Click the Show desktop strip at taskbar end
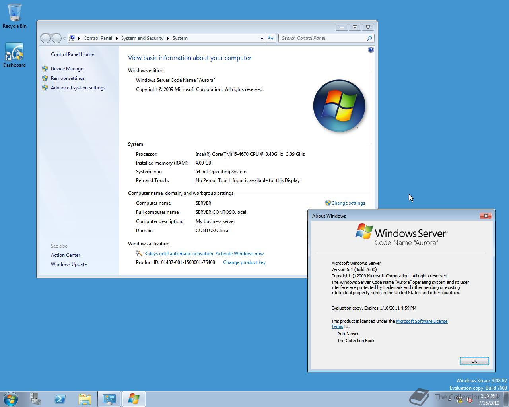Viewport: 509px width, 407px height. [506, 399]
